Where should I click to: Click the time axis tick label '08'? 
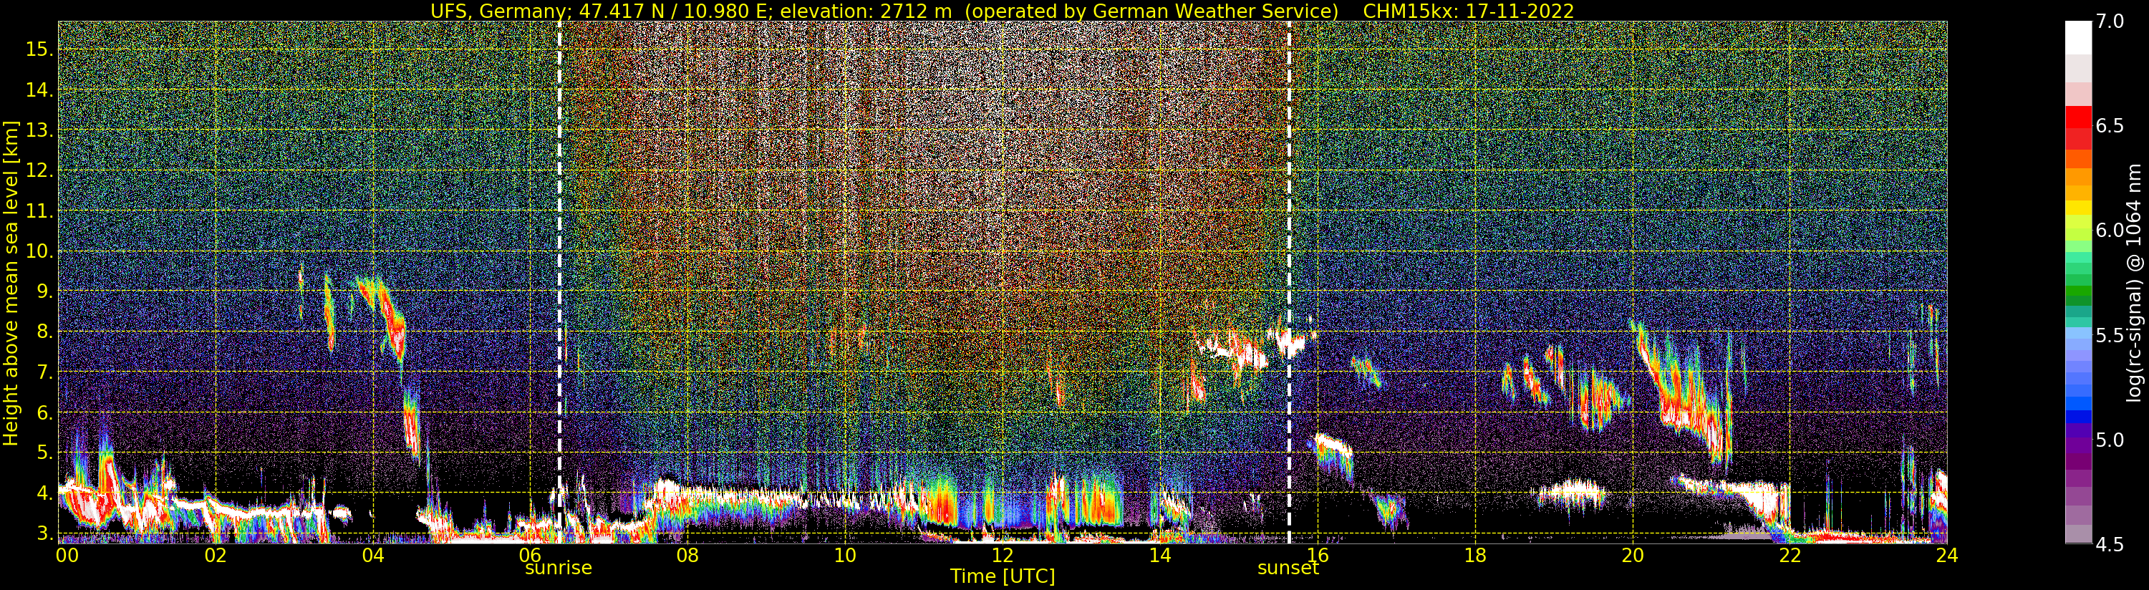(687, 555)
